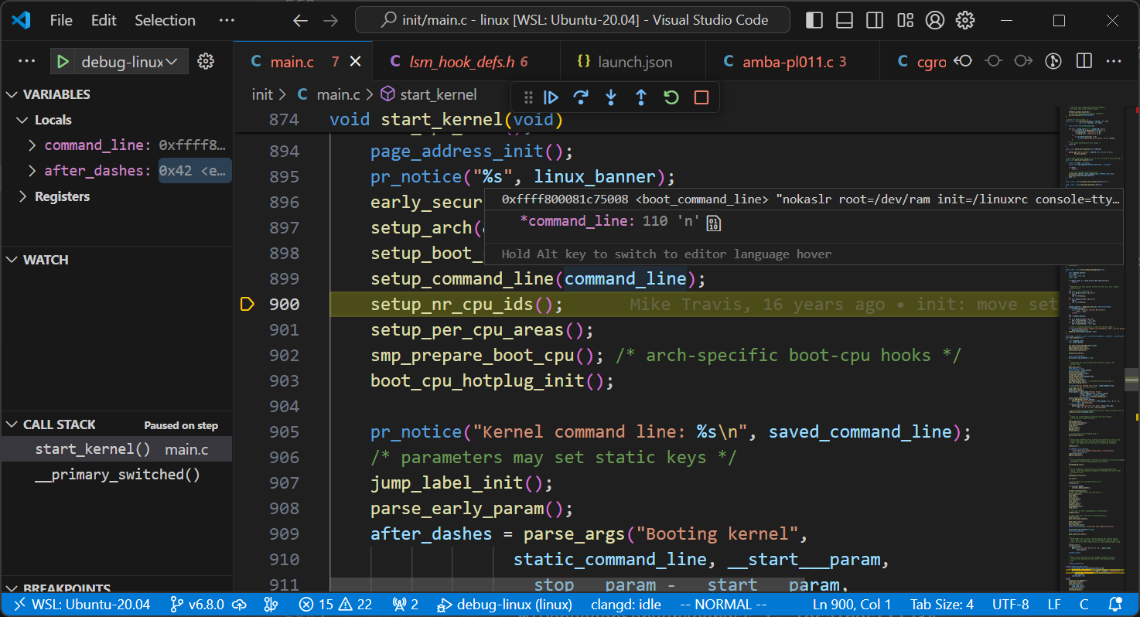Open launch.json via the debug gear icon
Viewport: 1140px width, 617px height.
pyautogui.click(x=206, y=62)
